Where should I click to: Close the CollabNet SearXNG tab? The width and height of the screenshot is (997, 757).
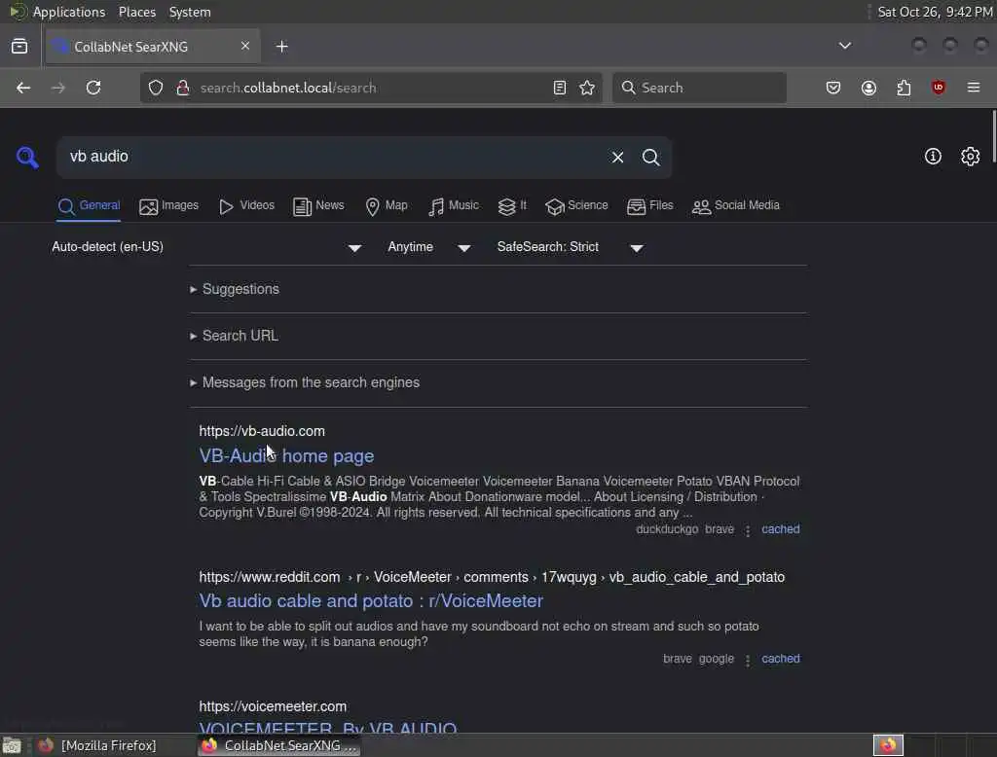(245, 46)
